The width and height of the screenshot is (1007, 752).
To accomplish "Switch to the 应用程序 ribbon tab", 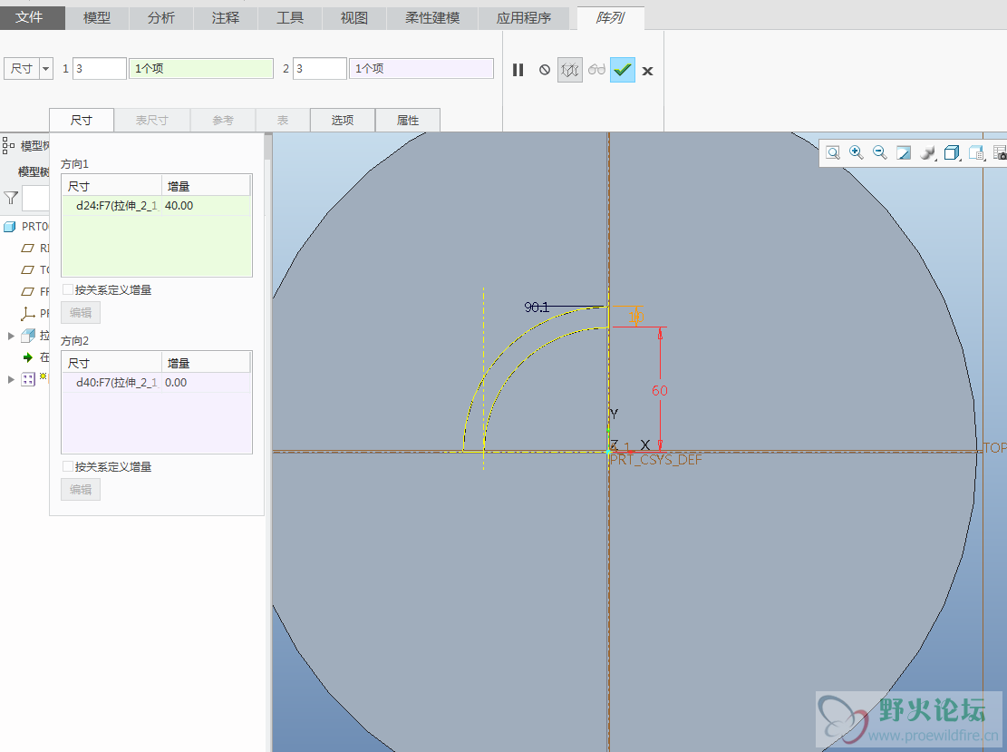I will tap(524, 18).
